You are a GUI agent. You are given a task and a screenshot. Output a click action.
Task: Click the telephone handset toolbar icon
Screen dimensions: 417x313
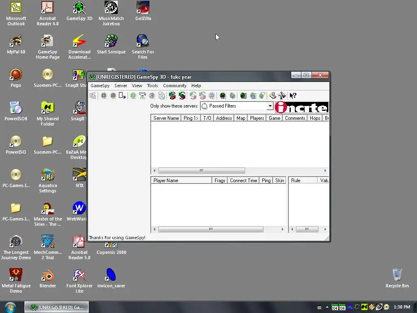click(161, 95)
